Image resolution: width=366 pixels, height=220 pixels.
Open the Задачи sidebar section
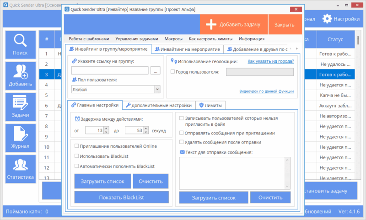pyautogui.click(x=21, y=107)
